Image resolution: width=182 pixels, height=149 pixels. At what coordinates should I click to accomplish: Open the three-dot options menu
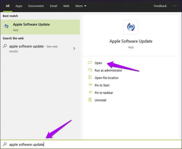tap(174, 6)
